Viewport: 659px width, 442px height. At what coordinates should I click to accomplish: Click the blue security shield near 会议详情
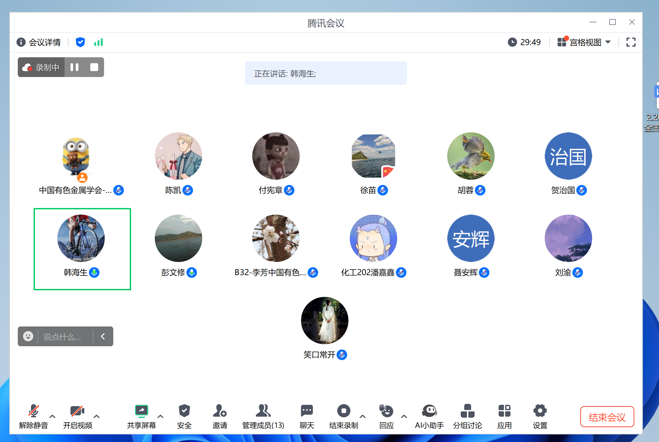80,42
